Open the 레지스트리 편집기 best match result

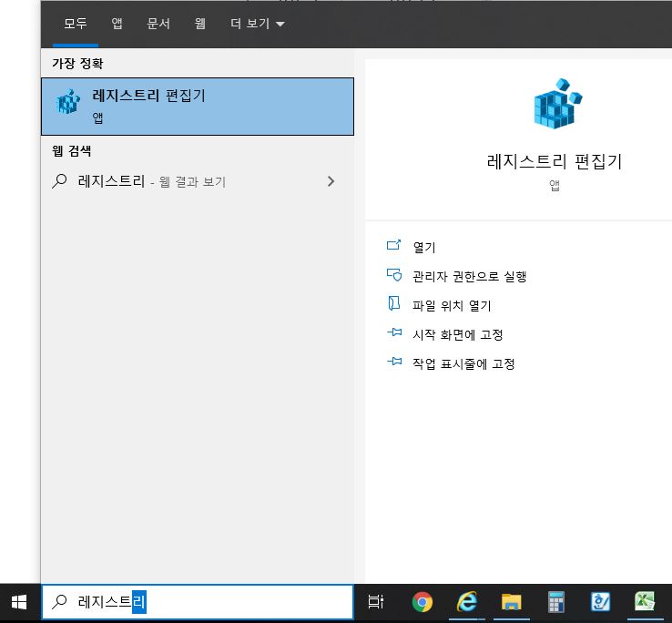click(x=198, y=107)
